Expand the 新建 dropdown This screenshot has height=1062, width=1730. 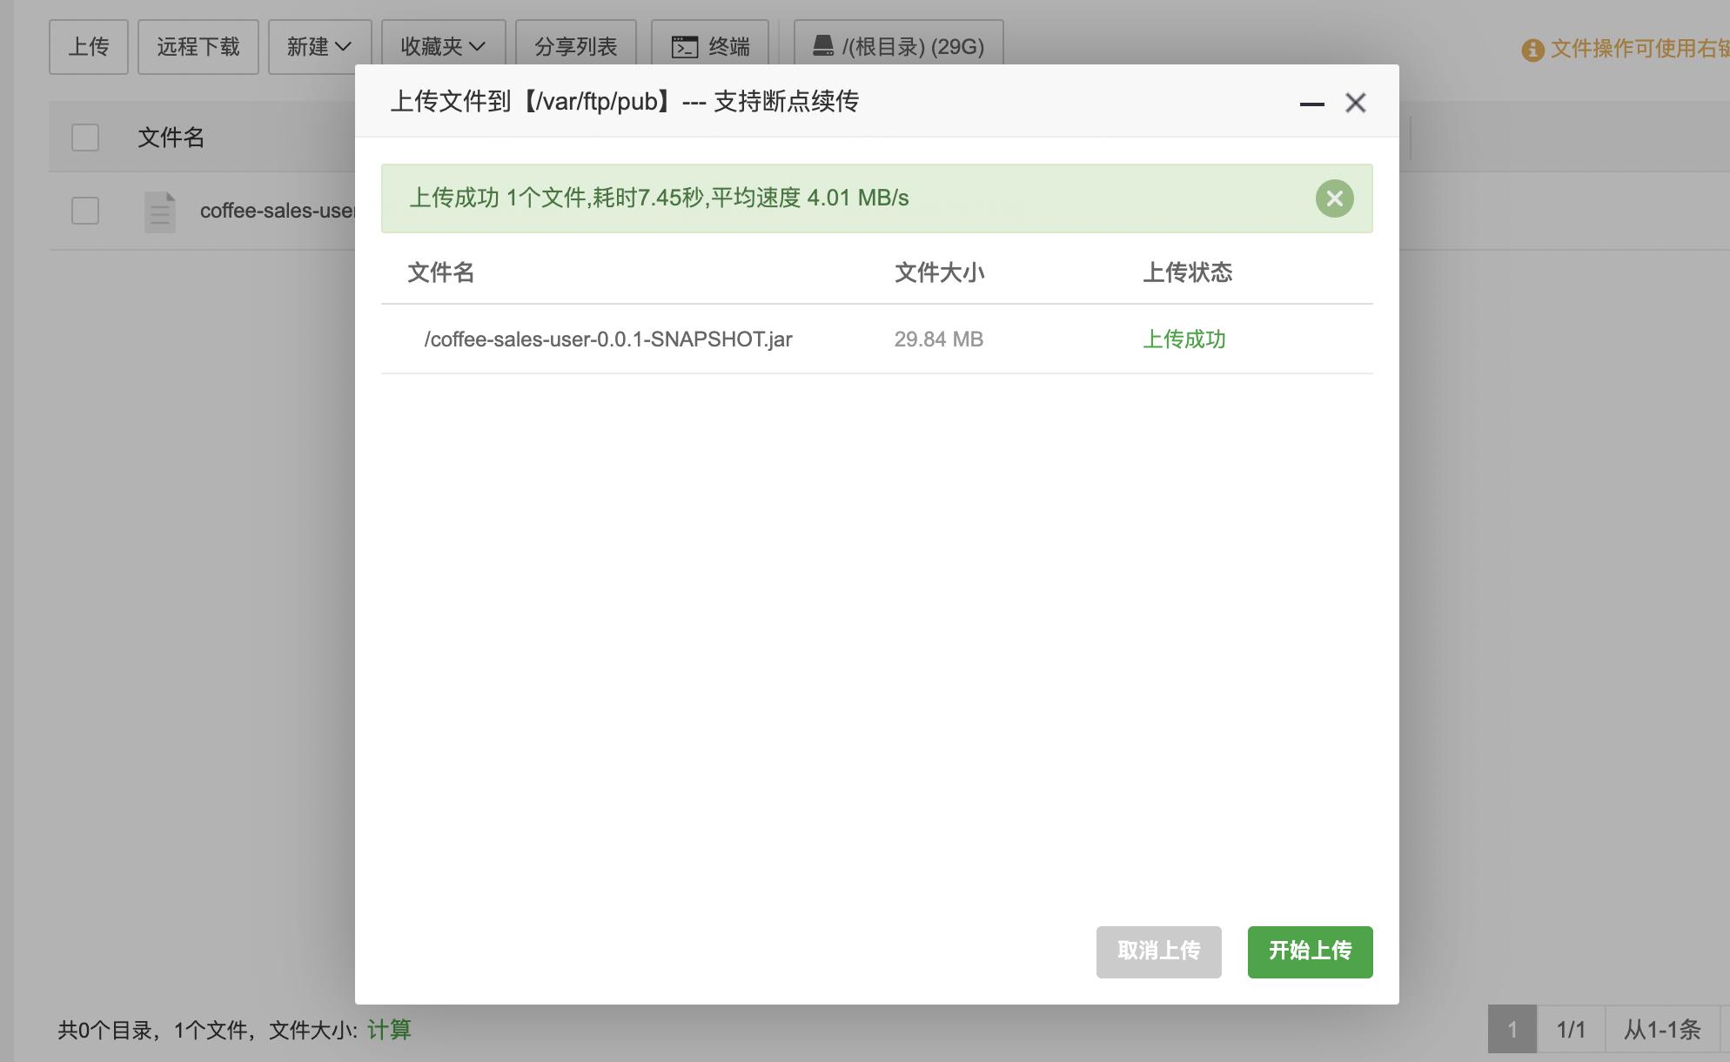pos(319,47)
